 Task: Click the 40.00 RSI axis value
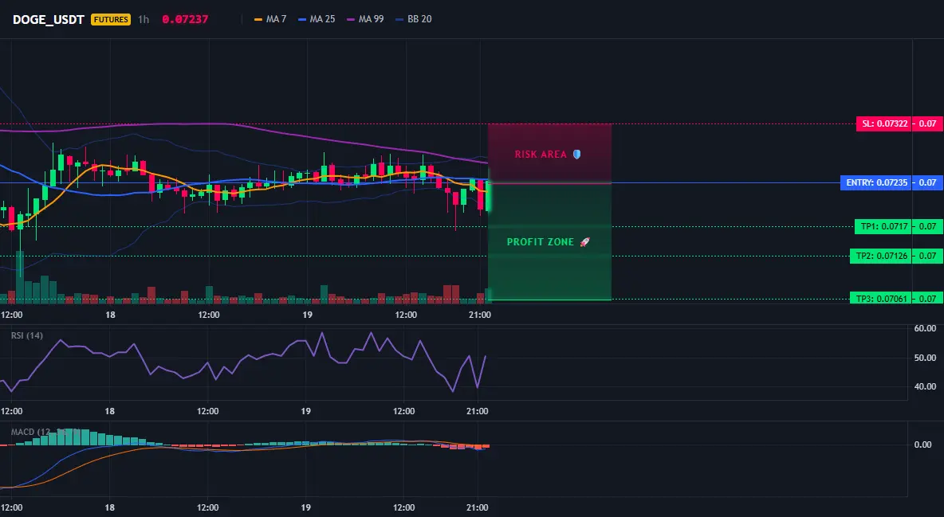pos(925,386)
